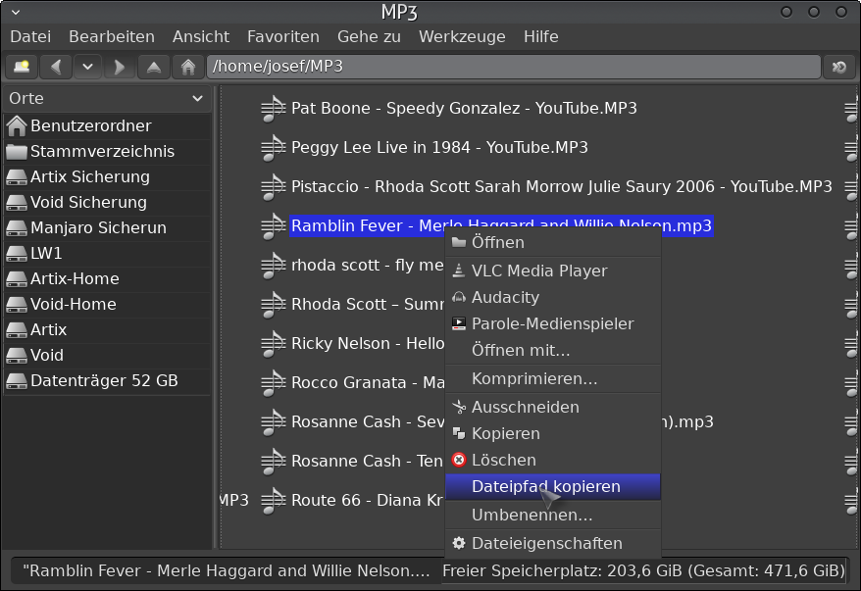Click into the /home/josef/MP3 path field
The width and height of the screenshot is (861, 591).
[x=510, y=67]
